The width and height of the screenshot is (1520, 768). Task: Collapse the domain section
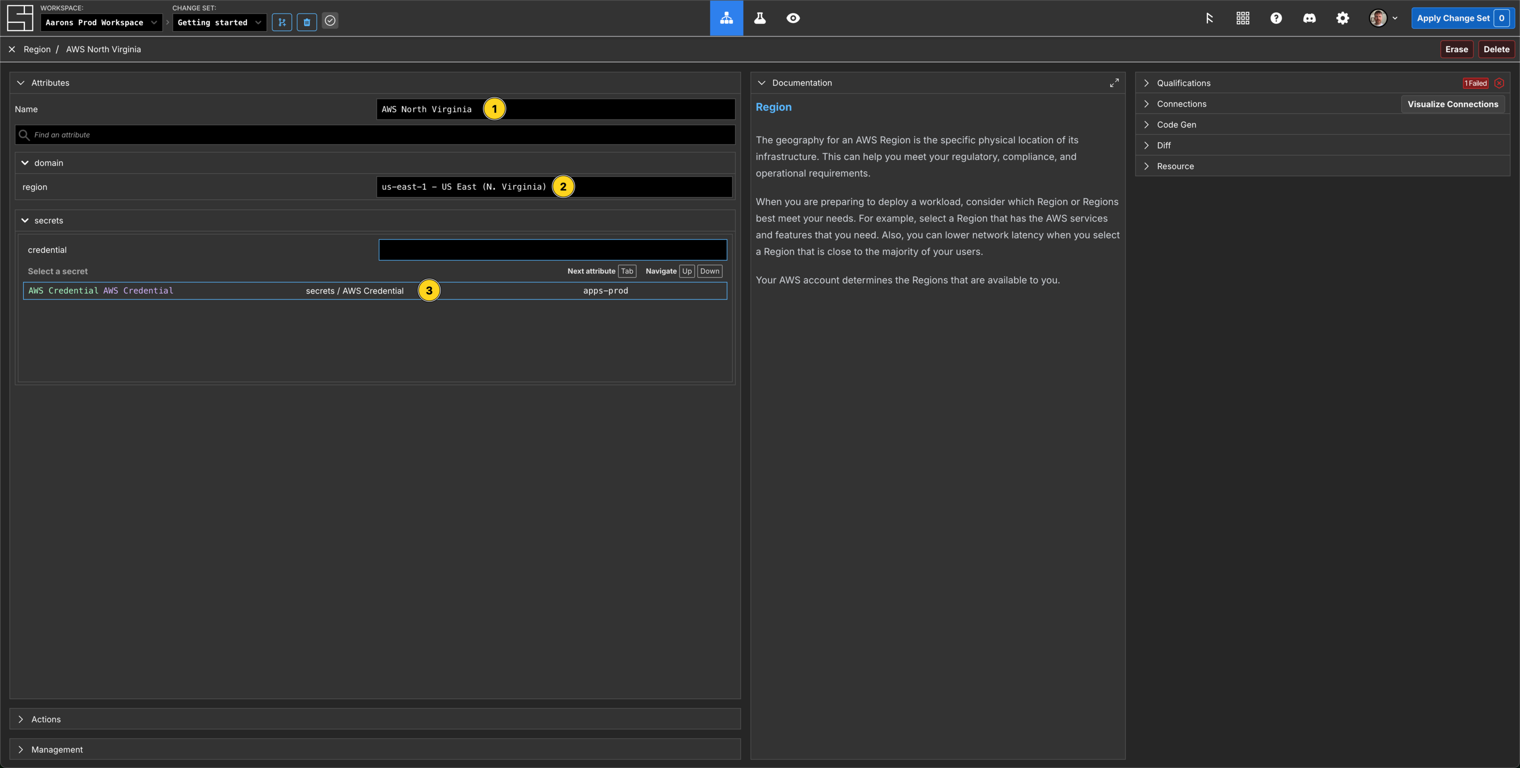tap(25, 163)
